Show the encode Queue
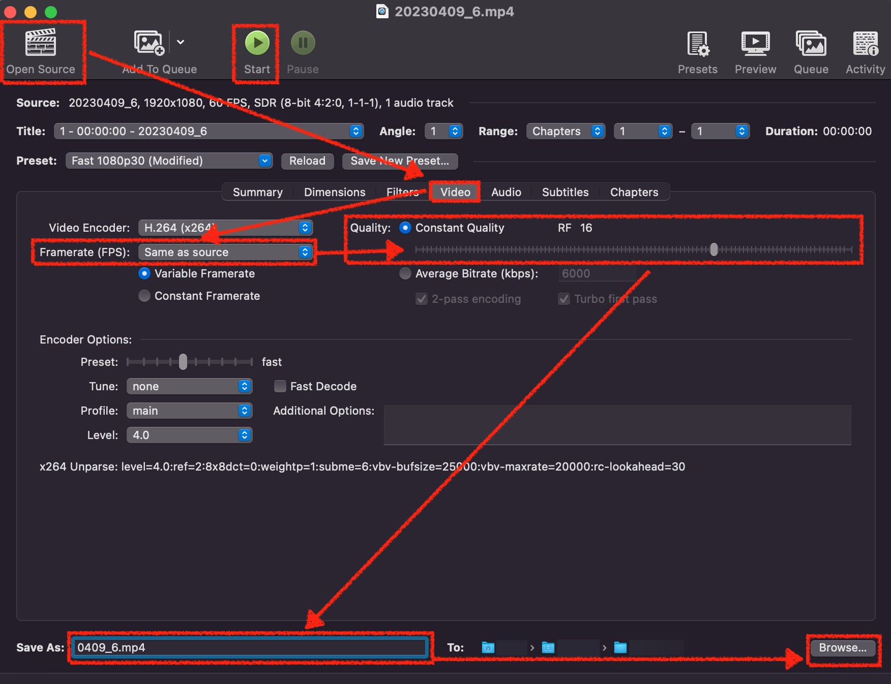This screenshot has height=684, width=891. (x=811, y=51)
